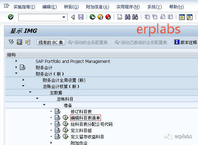Open documentation icon for 定义科目组
Image resolution: width=198 pixels, height=145 pixels.
pos(58,130)
